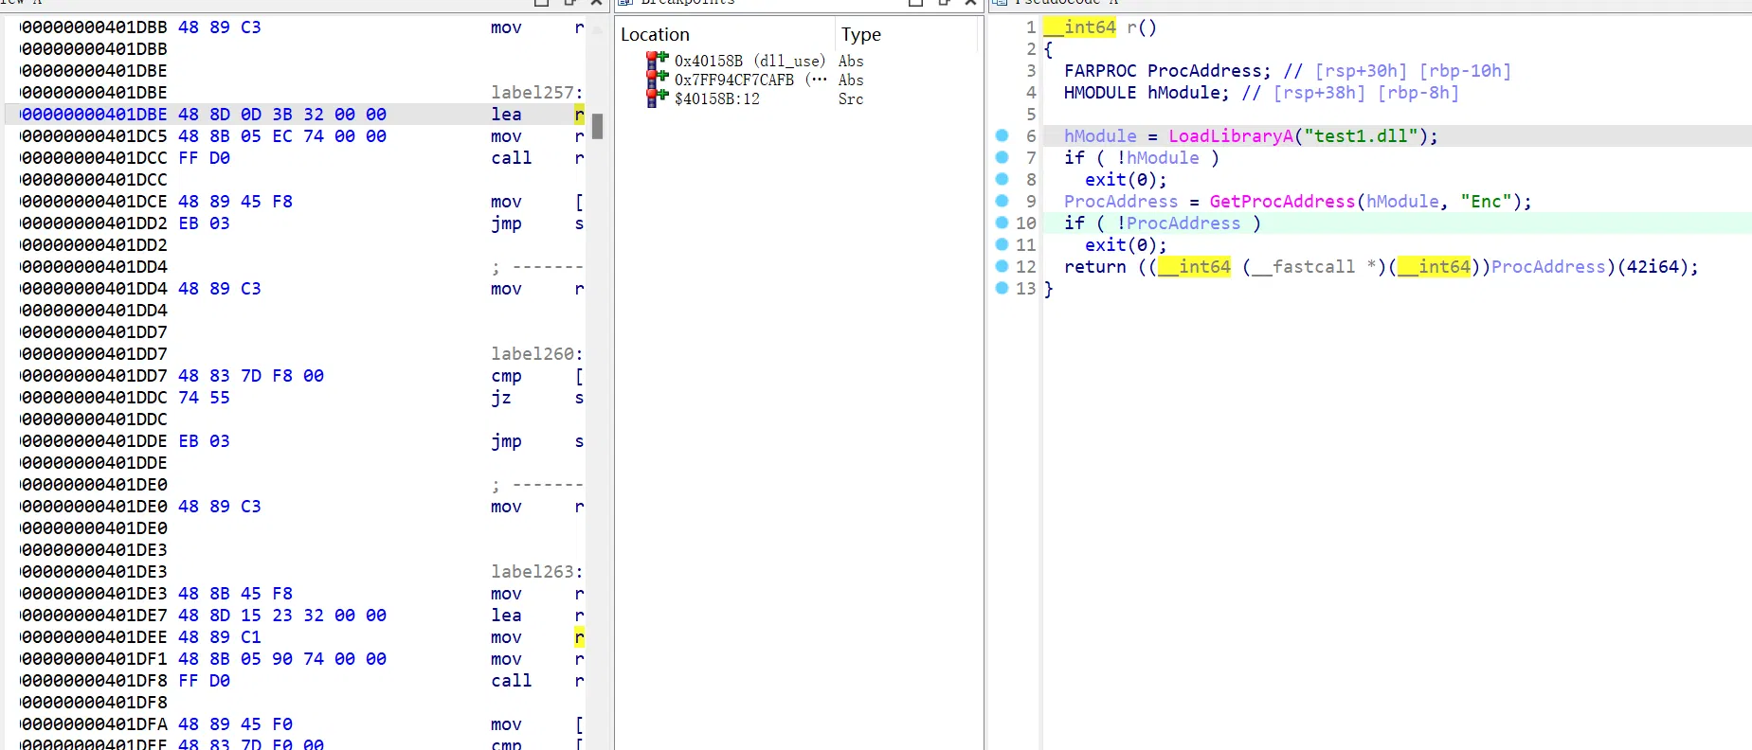This screenshot has width=1752, height=750.
Task: Click the __fastcall keyword on line 12
Action: tap(1303, 266)
